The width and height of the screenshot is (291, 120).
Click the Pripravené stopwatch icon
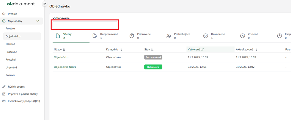pos(132,36)
